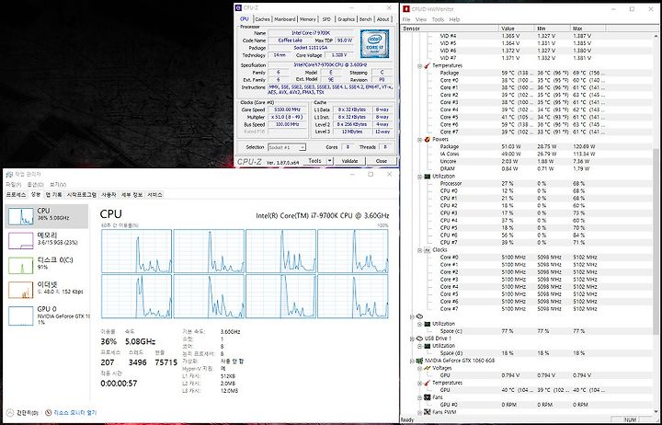The height and width of the screenshot is (425, 662).
Task: Open the View menu in HWMonitor
Action: (421, 19)
